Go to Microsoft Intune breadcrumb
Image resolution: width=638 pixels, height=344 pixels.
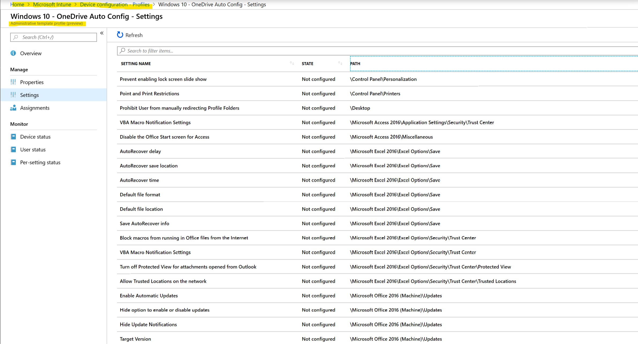coord(52,5)
